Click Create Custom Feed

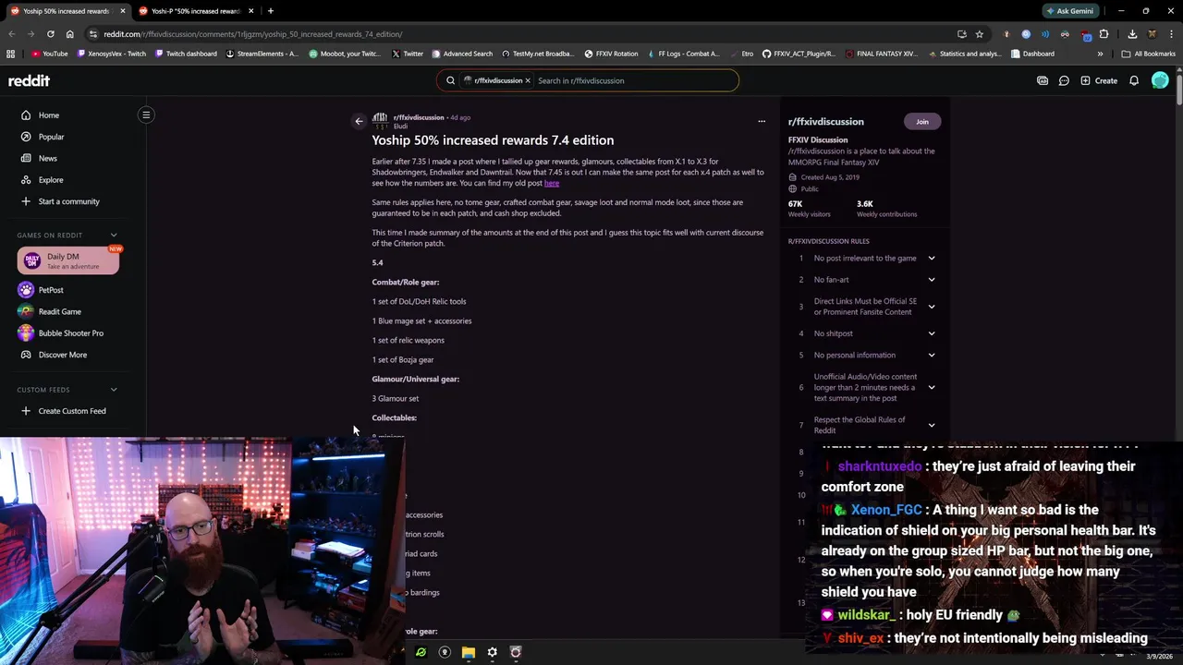[x=71, y=411]
